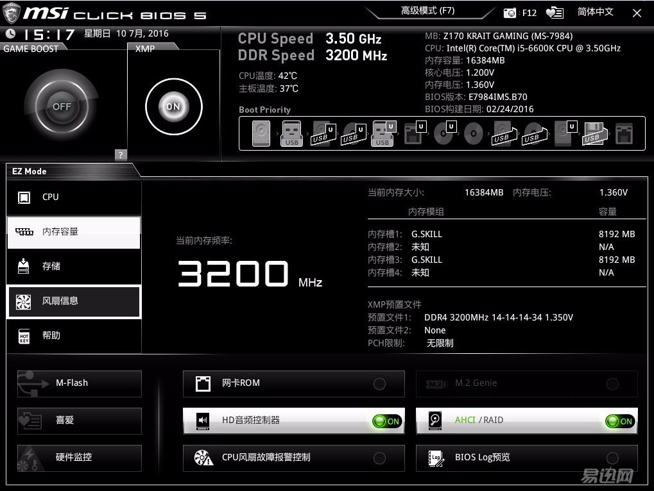Enable the 网卡ROM option

tap(294, 383)
